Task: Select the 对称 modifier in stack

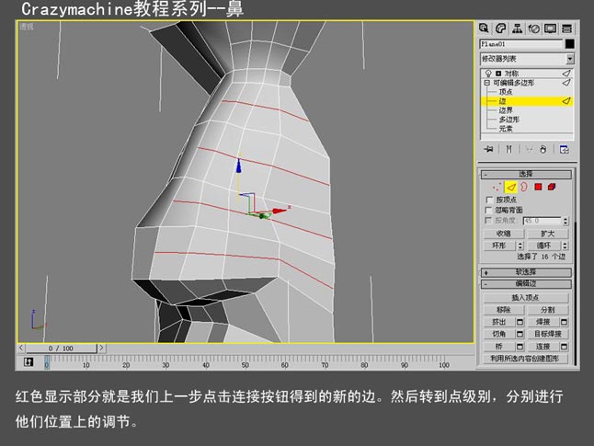Action: point(511,74)
